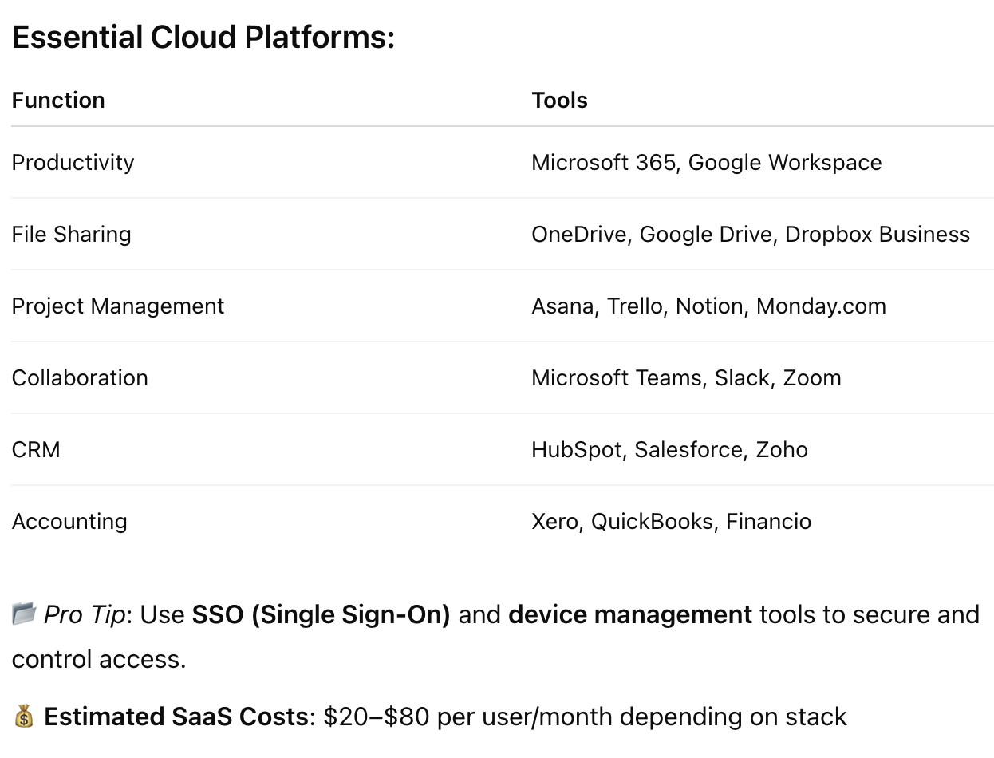Image resolution: width=994 pixels, height=758 pixels.
Task: Select the File Sharing row label
Action: click(x=71, y=235)
